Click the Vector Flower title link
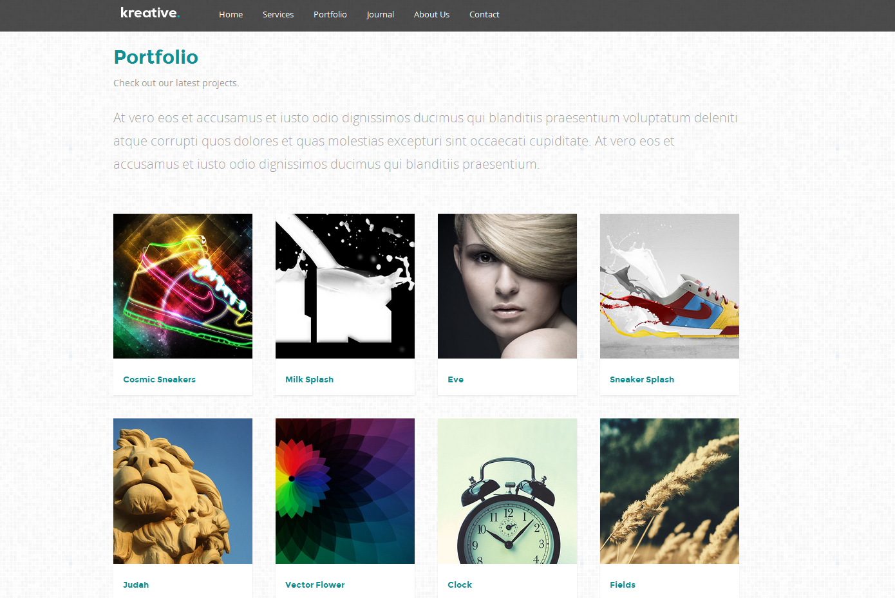 click(x=315, y=584)
